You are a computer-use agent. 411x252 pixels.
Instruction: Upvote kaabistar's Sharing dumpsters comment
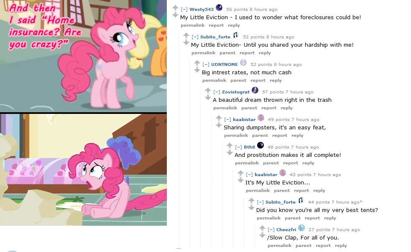[219, 118]
